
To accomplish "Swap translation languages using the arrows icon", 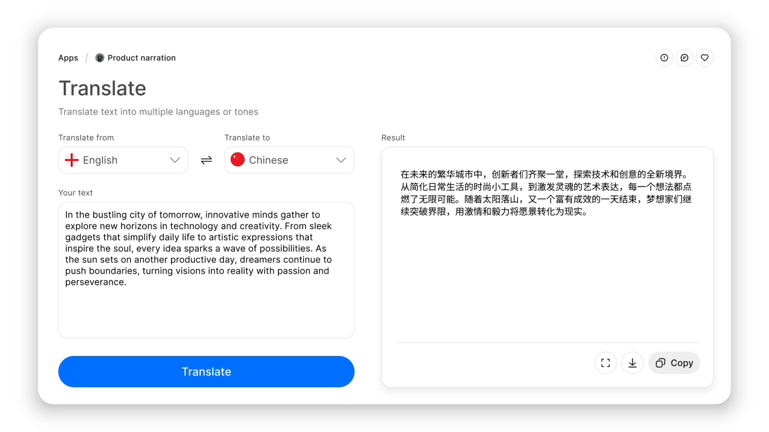I will coord(206,160).
